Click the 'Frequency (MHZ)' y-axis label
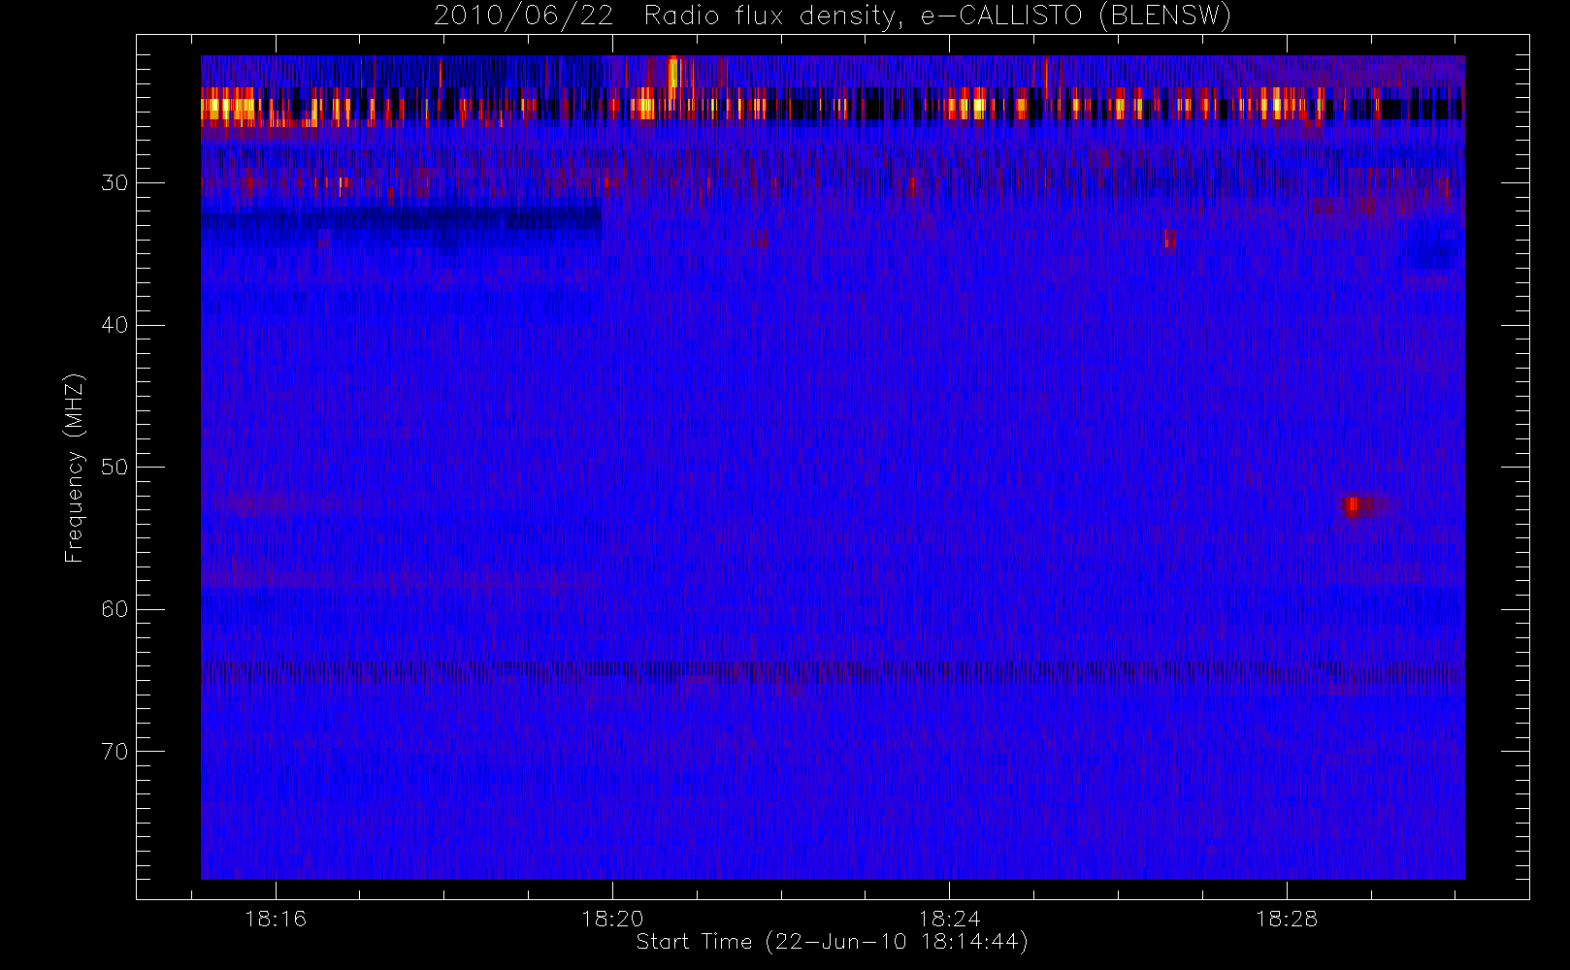This screenshot has width=1570, height=970. pyautogui.click(x=74, y=468)
